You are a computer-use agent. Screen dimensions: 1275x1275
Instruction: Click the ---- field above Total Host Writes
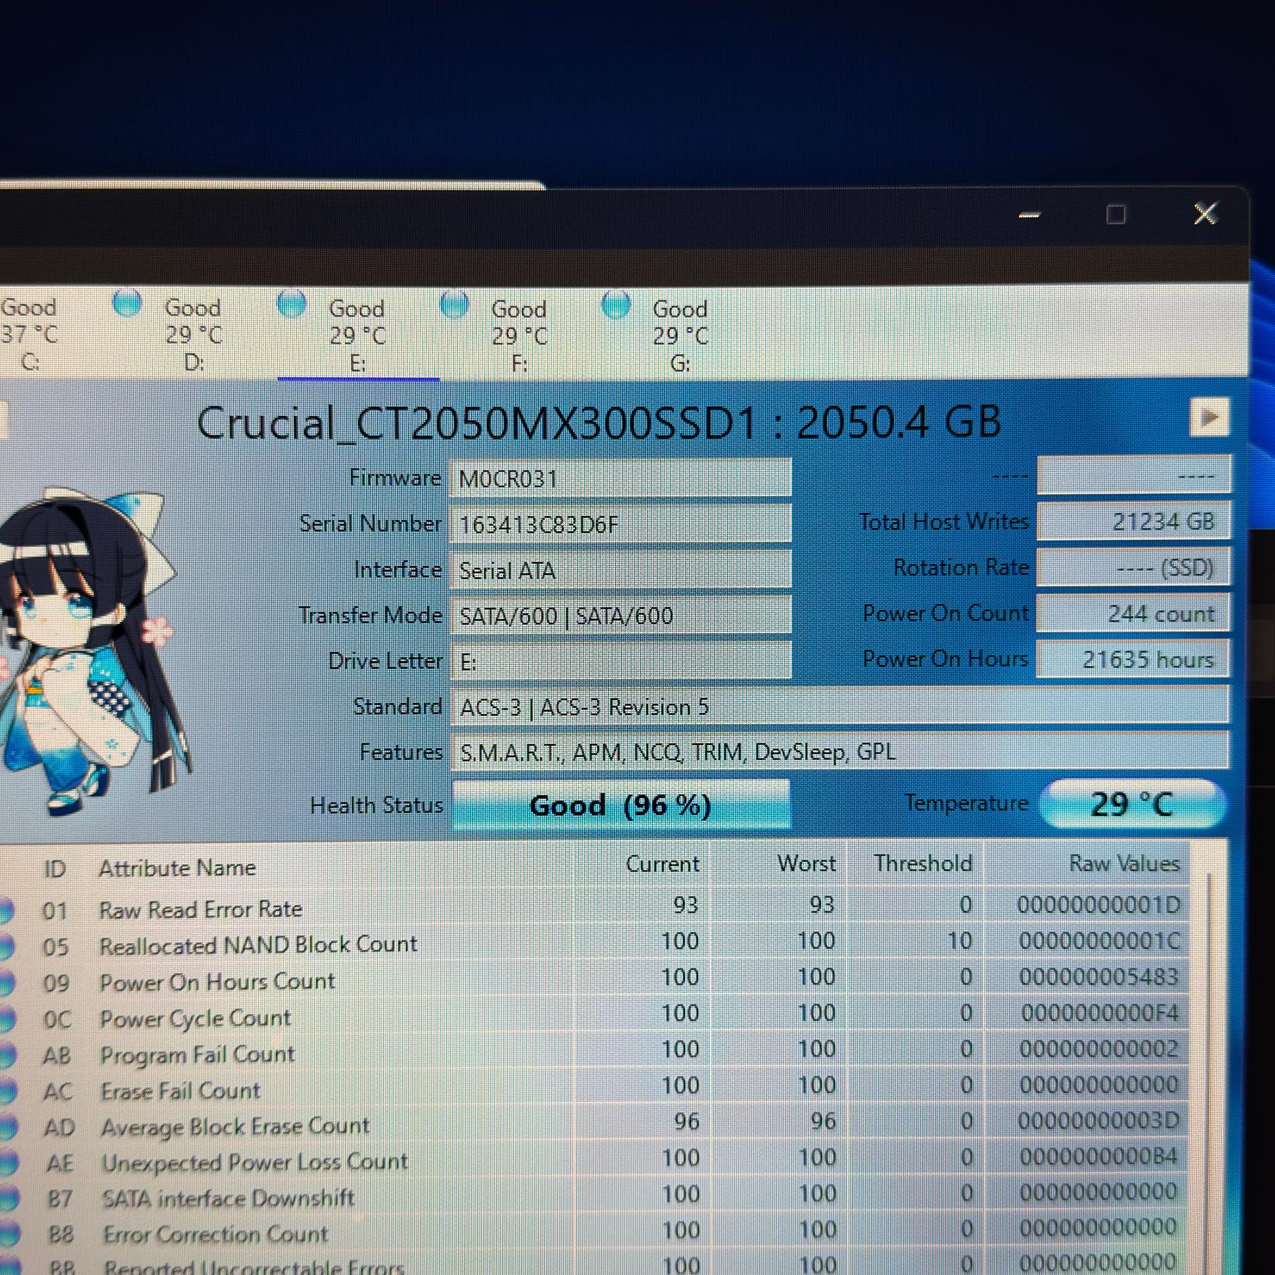tap(1133, 475)
